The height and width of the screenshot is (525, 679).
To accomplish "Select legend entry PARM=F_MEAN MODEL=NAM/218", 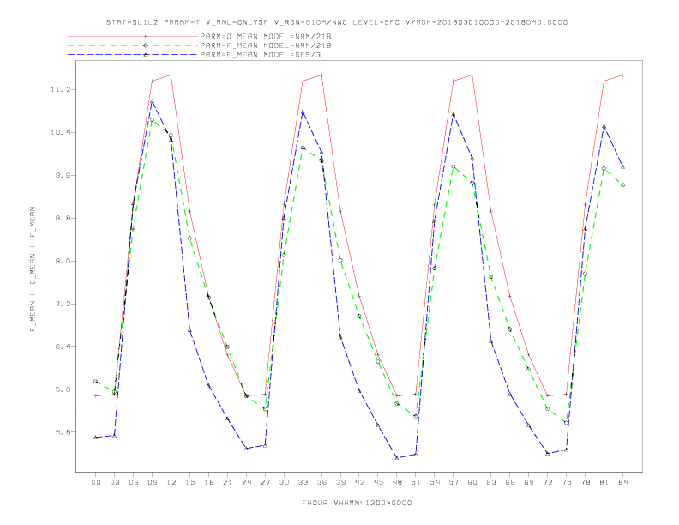I will coord(266,45).
